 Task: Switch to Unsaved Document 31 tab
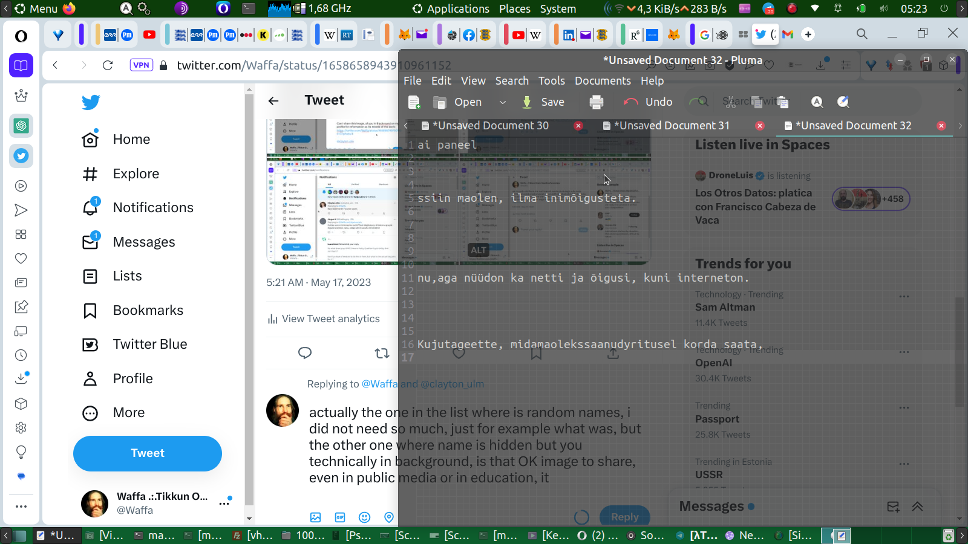[x=672, y=126]
